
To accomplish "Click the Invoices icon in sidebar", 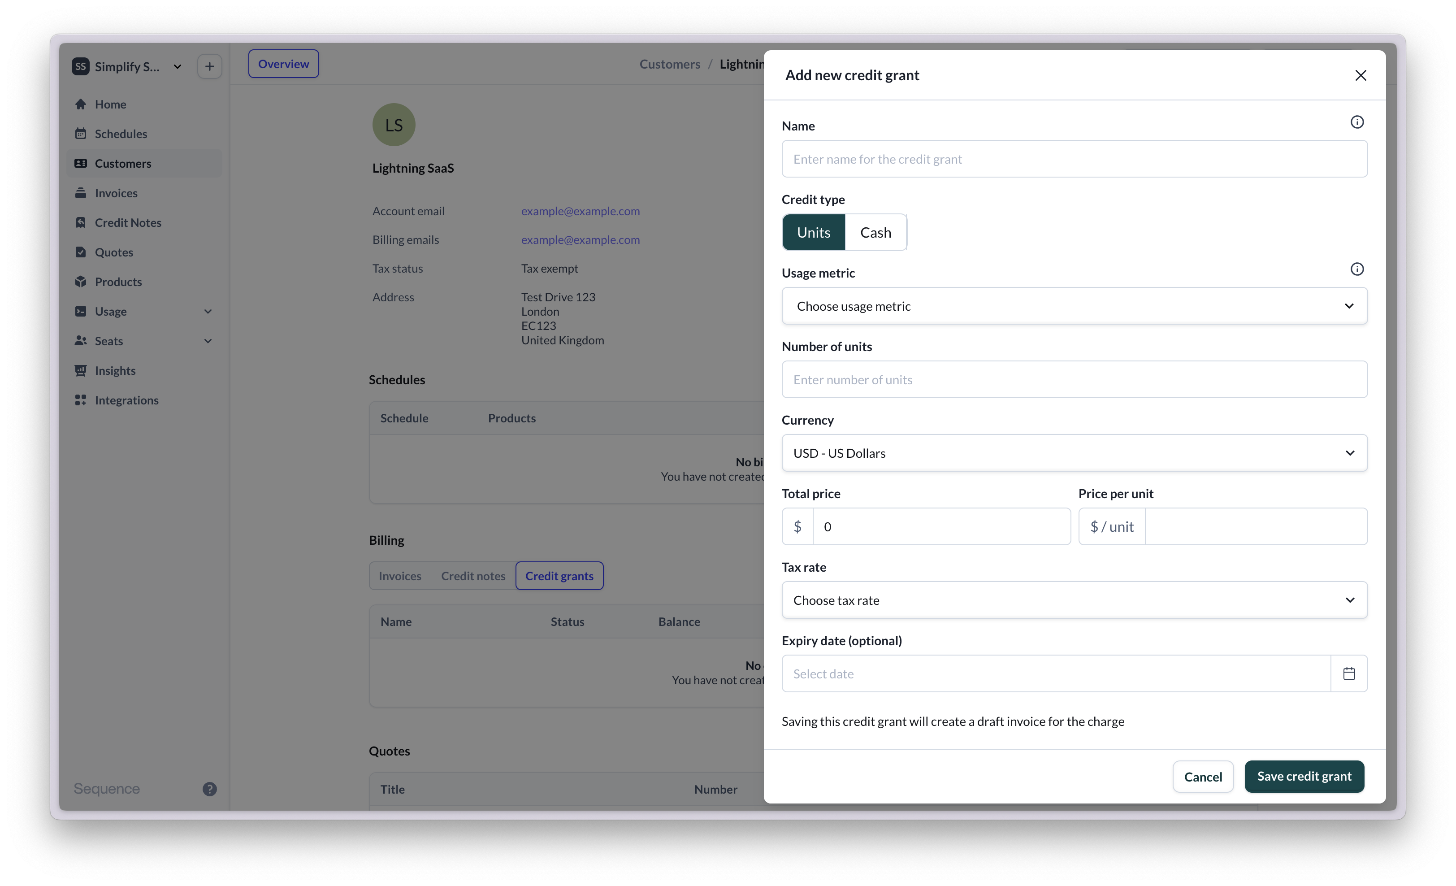I will coord(81,193).
